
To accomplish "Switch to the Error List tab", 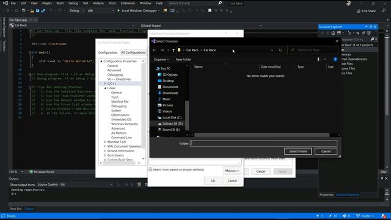I will [x=15, y=208].
